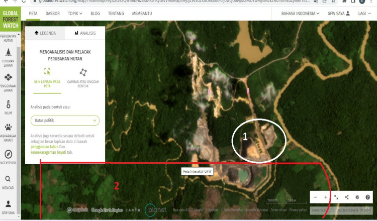Zoom in with the plus button

click(x=326, y=197)
